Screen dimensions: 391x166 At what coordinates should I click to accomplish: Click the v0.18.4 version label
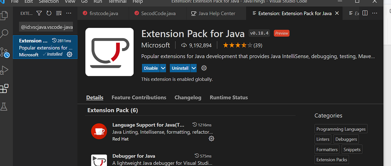pyautogui.click(x=259, y=33)
